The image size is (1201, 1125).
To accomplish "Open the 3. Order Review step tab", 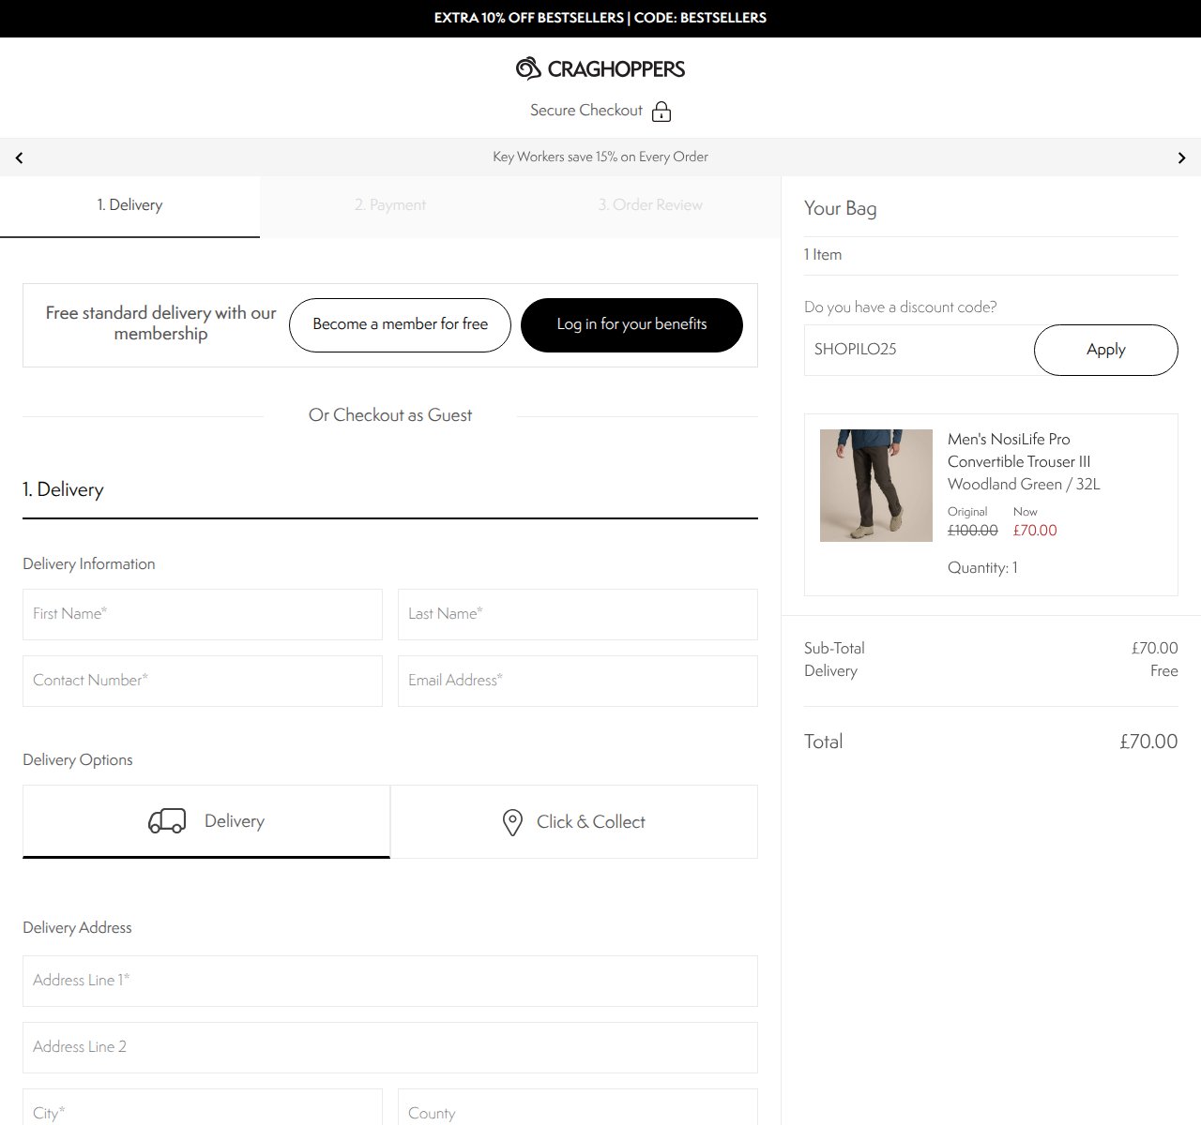I will [650, 206].
